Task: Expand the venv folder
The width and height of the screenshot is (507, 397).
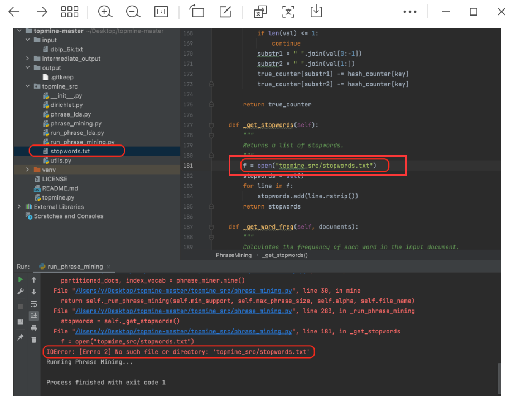Action: tap(28, 170)
